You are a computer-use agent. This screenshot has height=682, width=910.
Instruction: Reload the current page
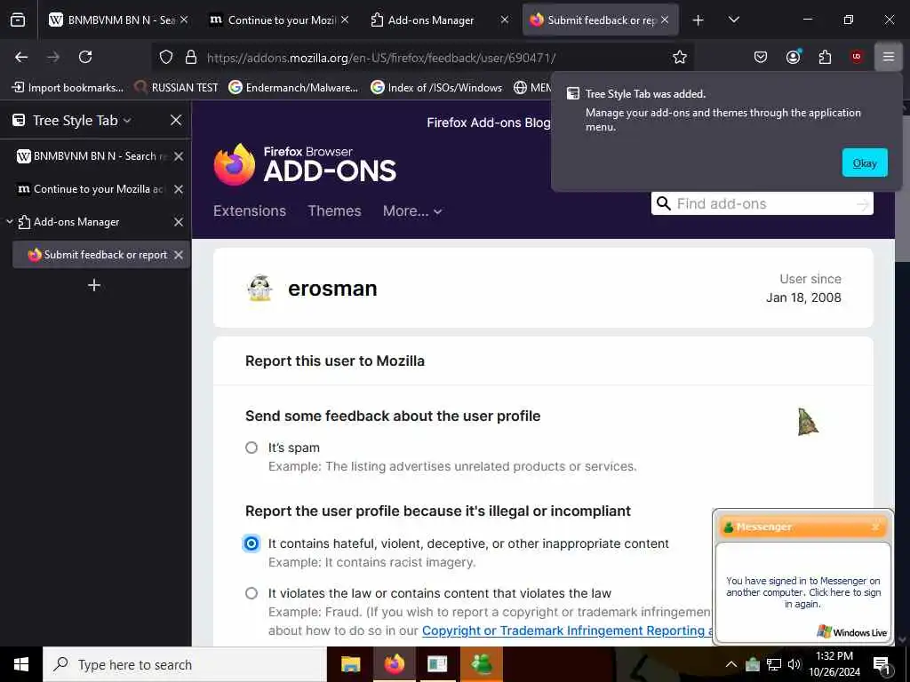point(85,57)
